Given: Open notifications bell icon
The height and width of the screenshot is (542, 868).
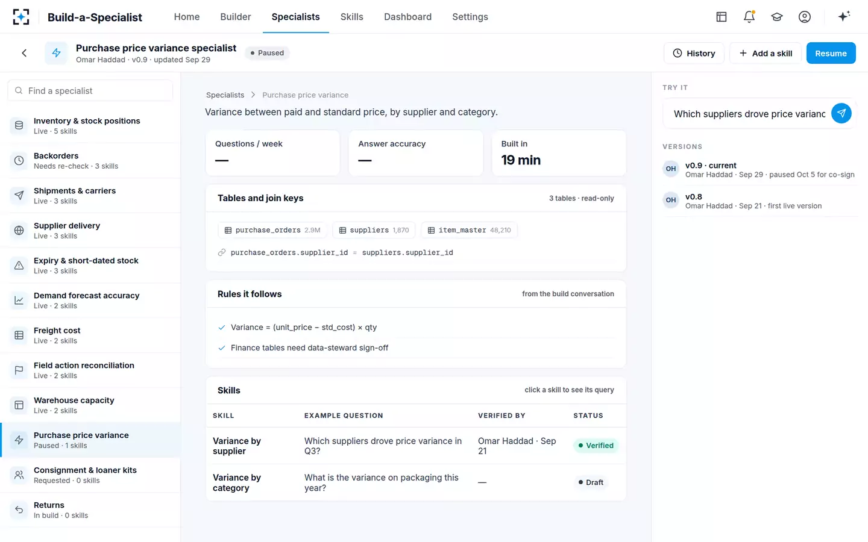Looking at the screenshot, I should tap(749, 17).
